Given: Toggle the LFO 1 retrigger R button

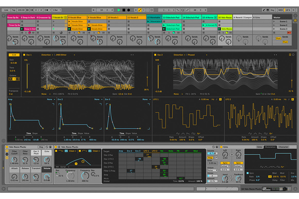Looking at the screenshot, I should pos(221,99).
